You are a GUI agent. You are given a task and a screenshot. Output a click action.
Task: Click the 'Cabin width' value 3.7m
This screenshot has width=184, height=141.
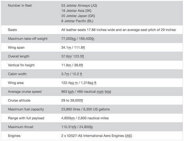tap(65, 74)
